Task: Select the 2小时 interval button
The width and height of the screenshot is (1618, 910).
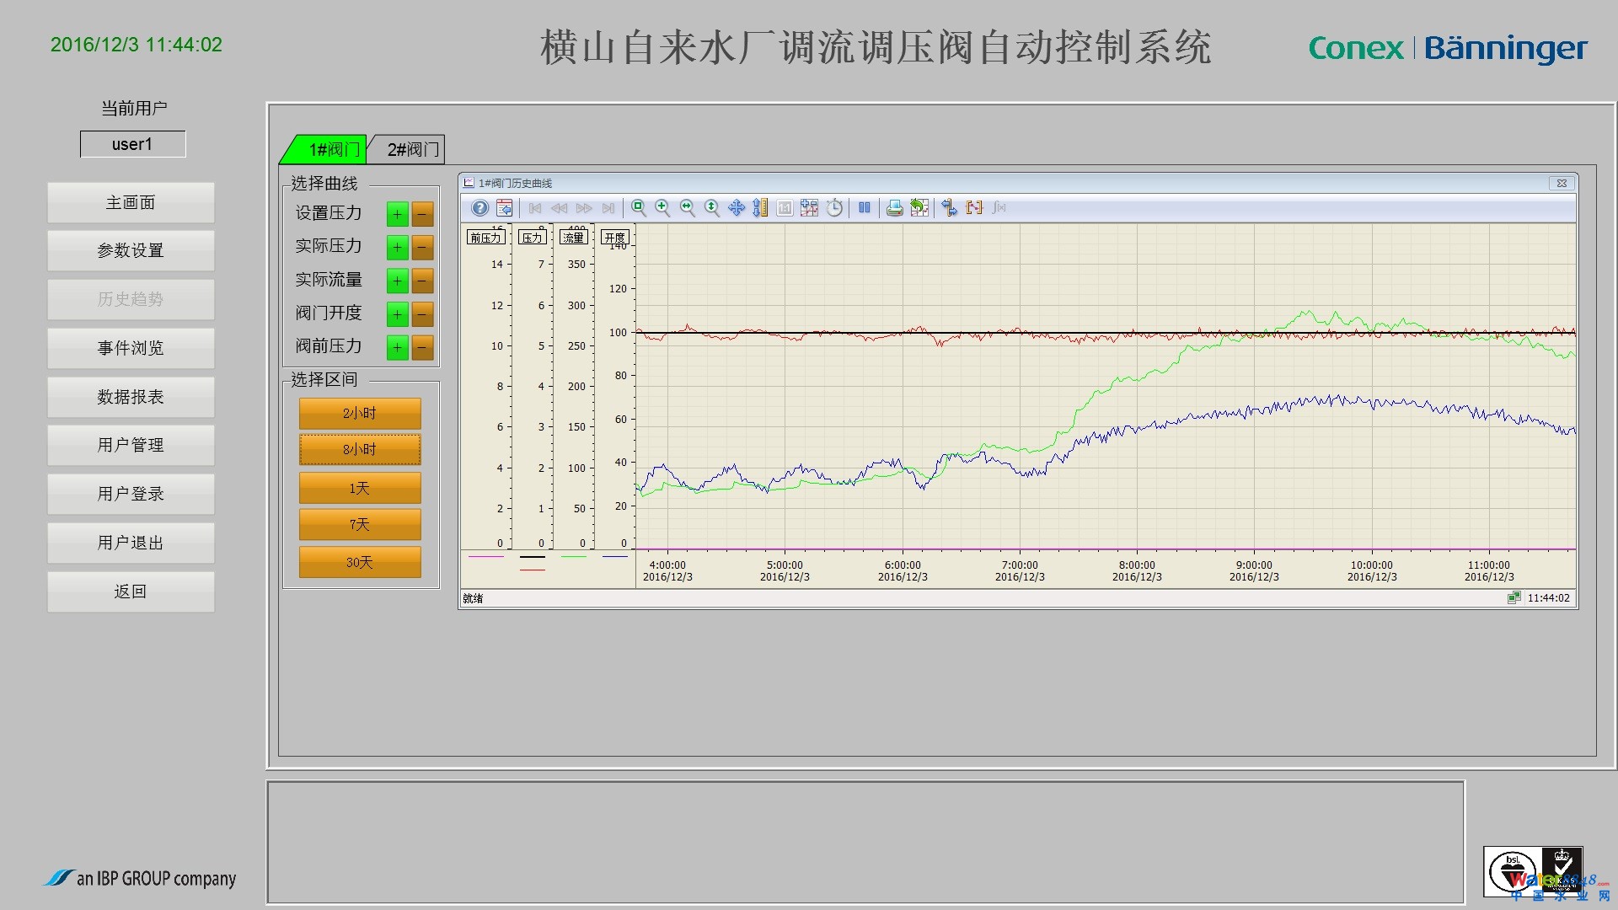Action: click(360, 414)
